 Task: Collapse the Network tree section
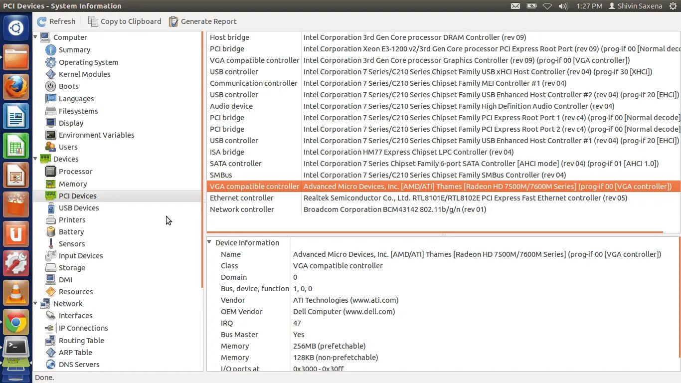click(35, 303)
